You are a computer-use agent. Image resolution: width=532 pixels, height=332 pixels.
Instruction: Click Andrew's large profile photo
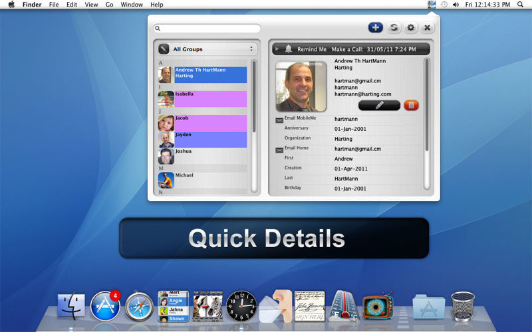(x=301, y=86)
